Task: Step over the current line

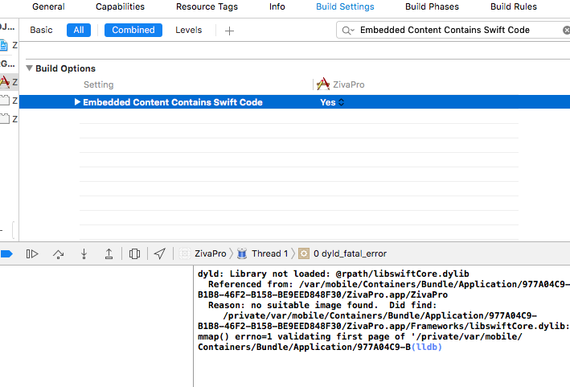Action: (58, 253)
